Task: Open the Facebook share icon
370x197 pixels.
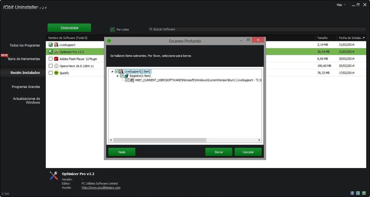Action: pos(352,193)
